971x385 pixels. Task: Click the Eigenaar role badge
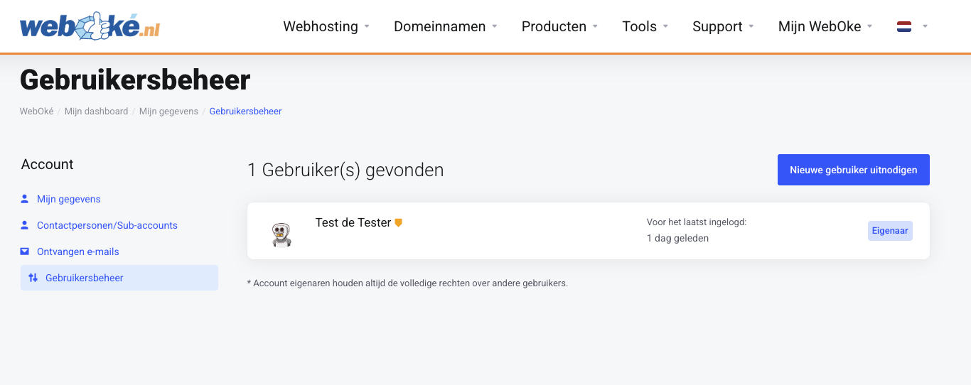click(x=890, y=231)
